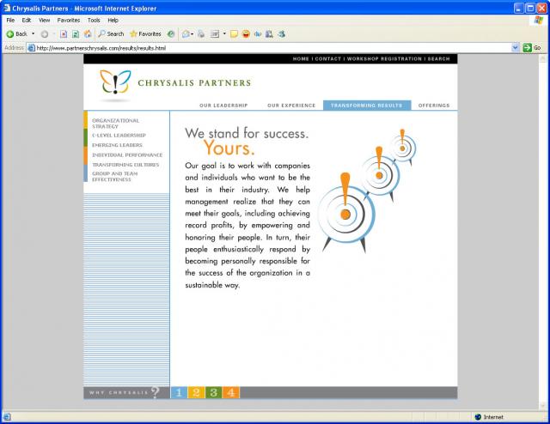This screenshot has height=424, width=550.
Task: Click the Print icon in toolbar
Action: click(200, 33)
